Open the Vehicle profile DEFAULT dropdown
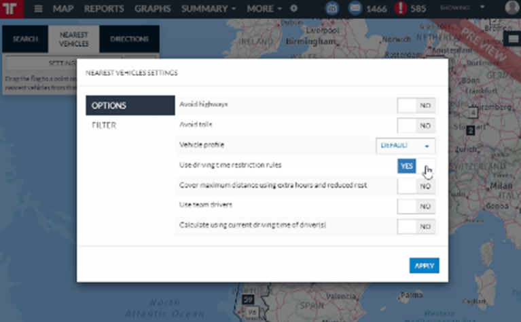 [x=406, y=146]
